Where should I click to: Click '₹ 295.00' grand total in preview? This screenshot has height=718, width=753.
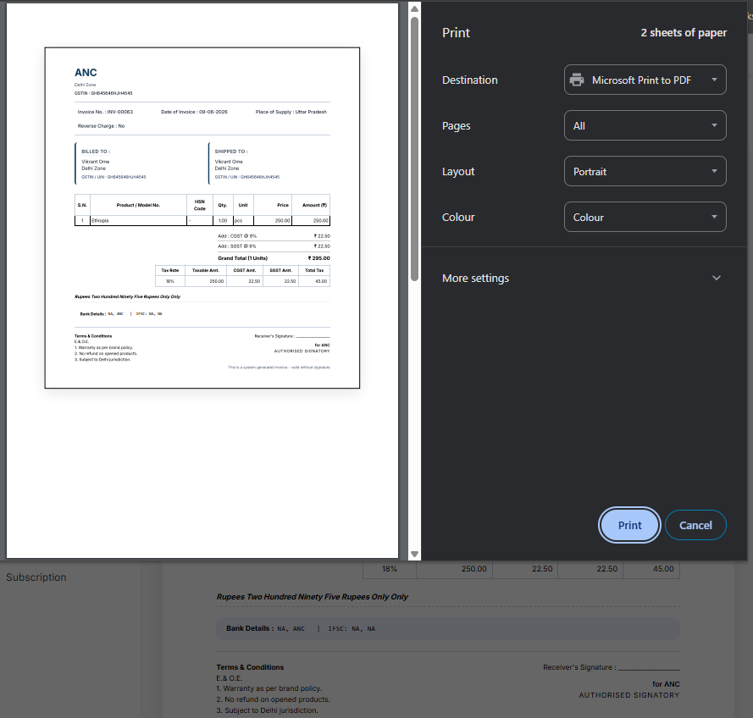point(318,258)
